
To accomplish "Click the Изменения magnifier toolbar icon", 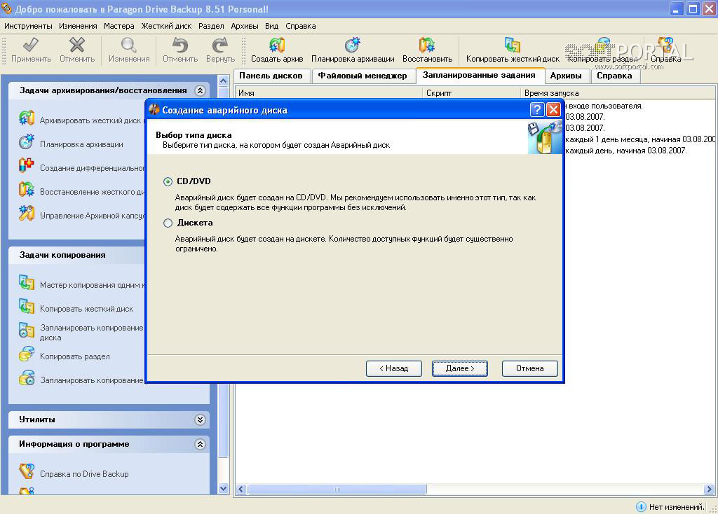I will (129, 45).
